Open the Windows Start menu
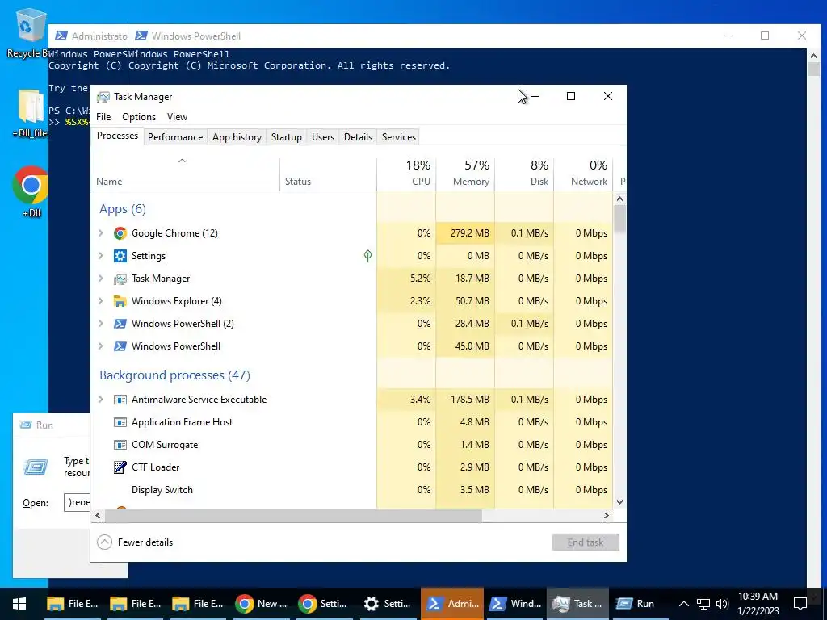 tap(19, 604)
